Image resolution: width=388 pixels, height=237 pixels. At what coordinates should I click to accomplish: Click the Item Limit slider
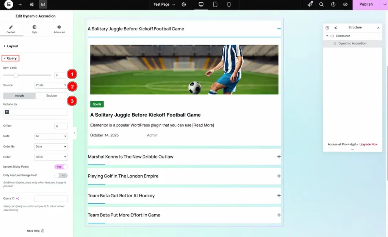[27, 75]
